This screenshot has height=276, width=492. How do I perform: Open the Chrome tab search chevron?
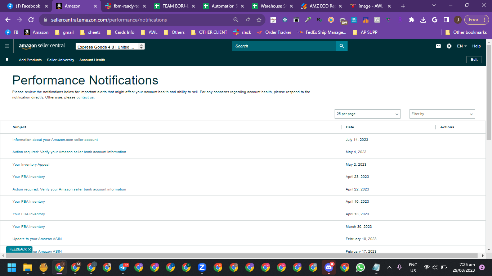[x=434, y=5]
